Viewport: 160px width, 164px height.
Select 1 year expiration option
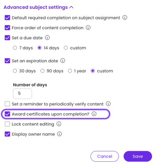point(70,71)
